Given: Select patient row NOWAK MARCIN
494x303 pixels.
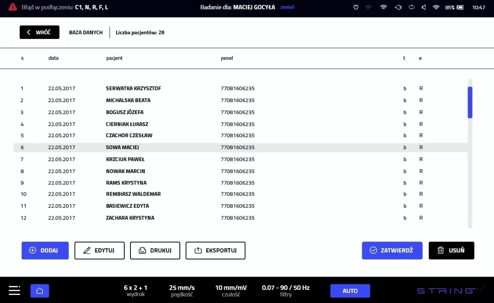Looking at the screenshot, I should click(125, 171).
